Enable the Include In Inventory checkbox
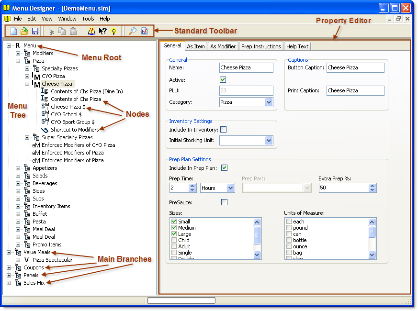Viewport: 418px width, 311px height. [223, 130]
